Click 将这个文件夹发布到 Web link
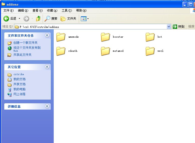The height and width of the screenshot is (143, 195). point(27,49)
